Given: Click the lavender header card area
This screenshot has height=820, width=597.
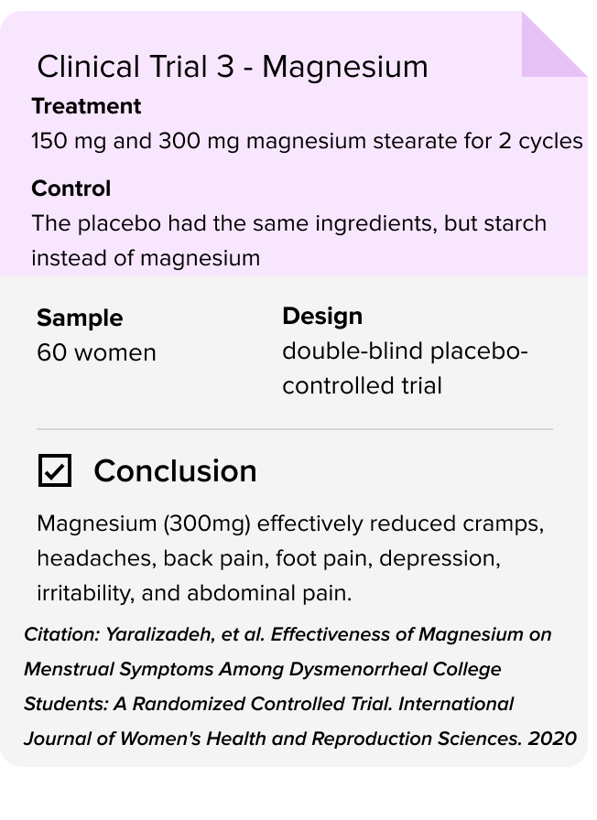Looking at the screenshot, I should tap(293, 144).
